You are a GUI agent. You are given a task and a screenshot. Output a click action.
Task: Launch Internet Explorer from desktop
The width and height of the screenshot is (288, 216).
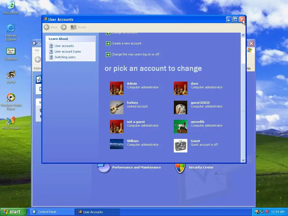[x=11, y=32]
